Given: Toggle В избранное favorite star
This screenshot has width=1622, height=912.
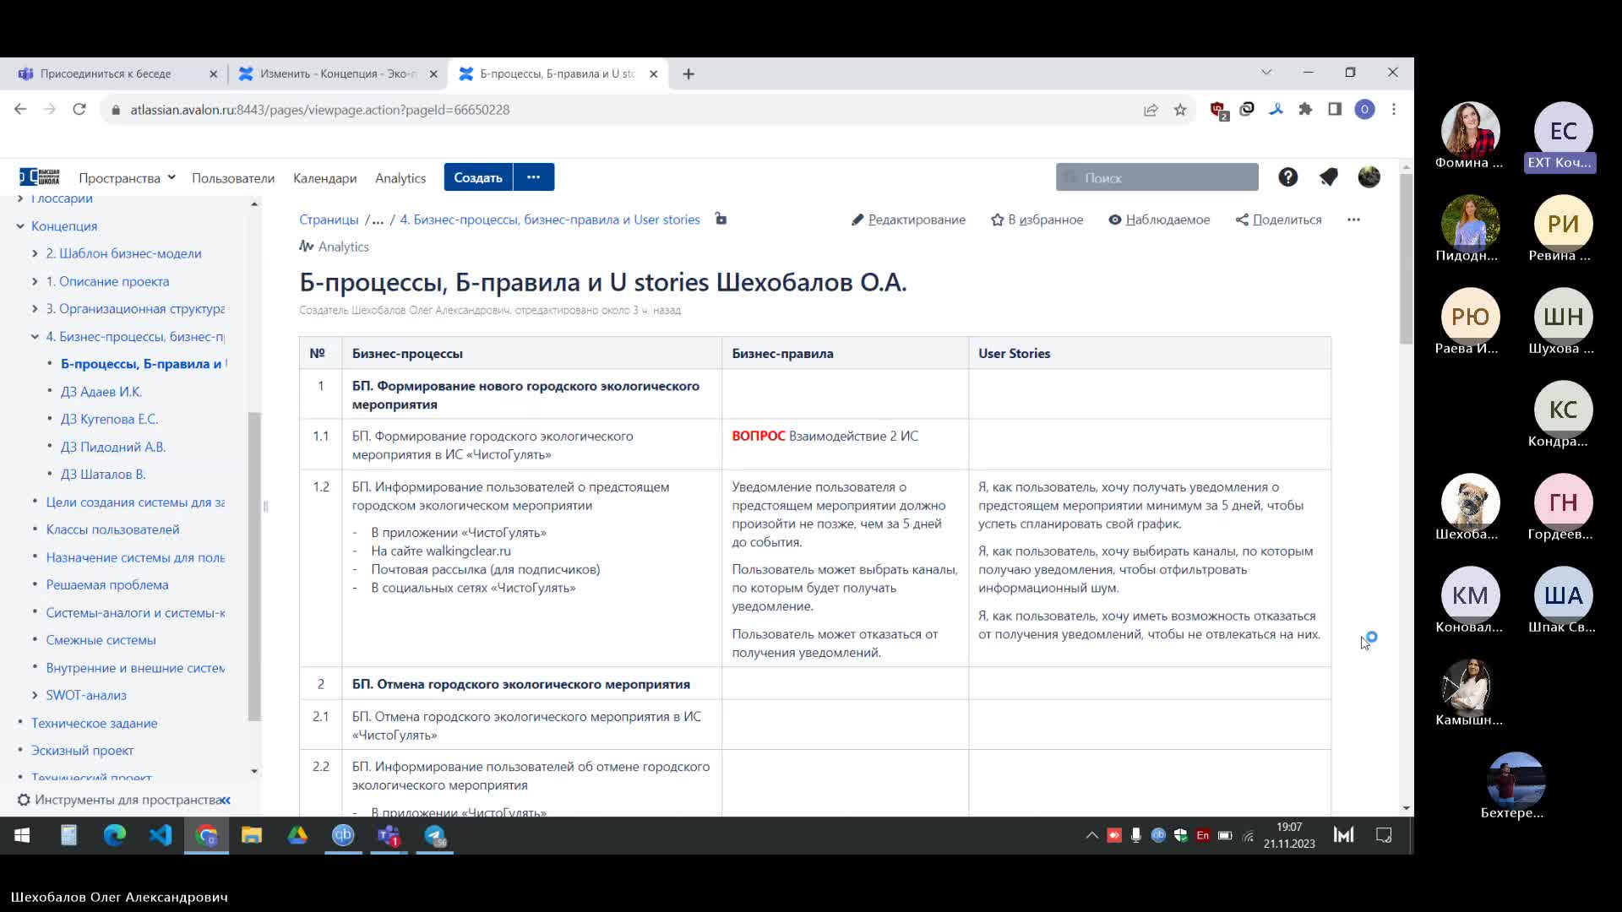Looking at the screenshot, I should click(x=1037, y=220).
